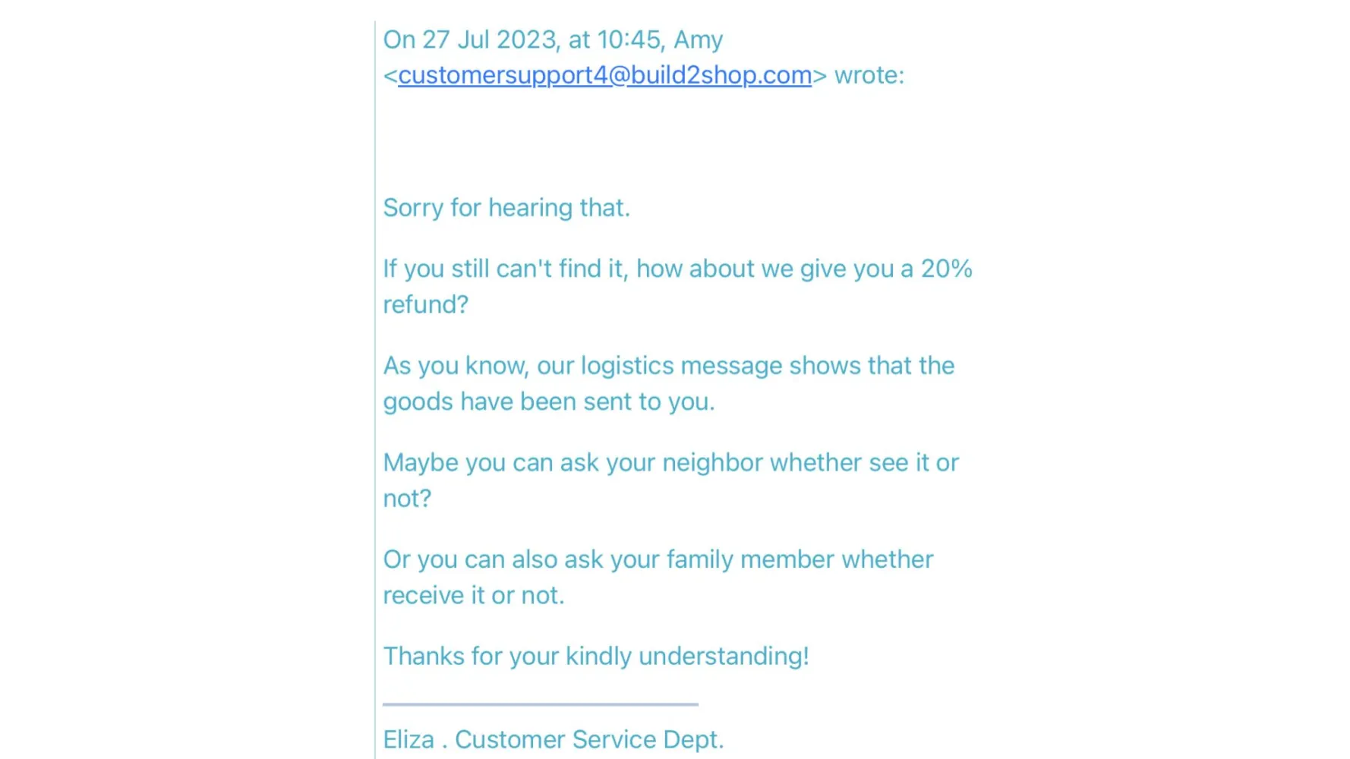Viewport: 1350px width, 759px height.
Task: Click the word 'not?' below the neighbor line
Action: (x=407, y=499)
